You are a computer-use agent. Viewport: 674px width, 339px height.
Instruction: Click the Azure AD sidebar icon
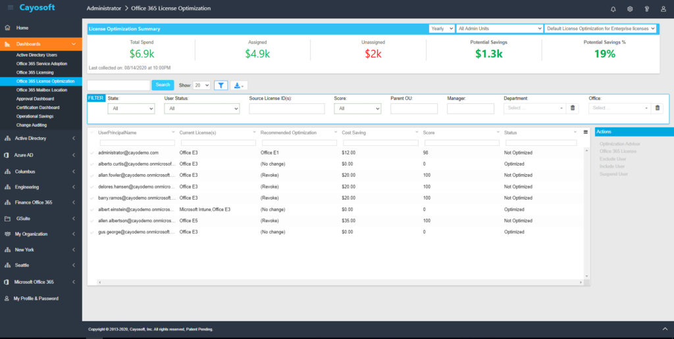[7, 155]
